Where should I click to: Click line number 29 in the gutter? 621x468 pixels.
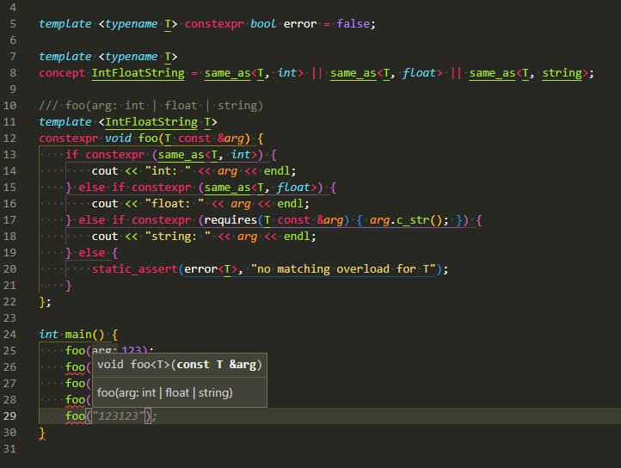[x=10, y=416]
